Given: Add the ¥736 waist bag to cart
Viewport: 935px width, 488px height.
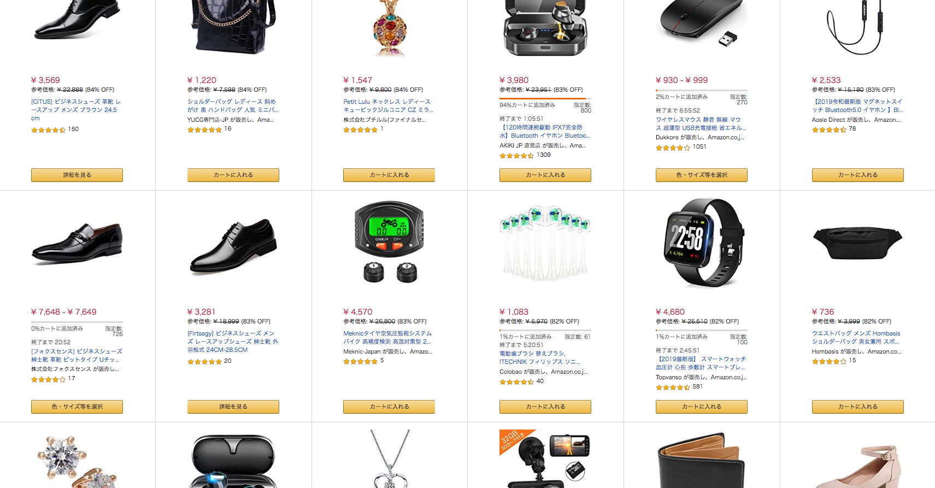Looking at the screenshot, I should tap(857, 407).
